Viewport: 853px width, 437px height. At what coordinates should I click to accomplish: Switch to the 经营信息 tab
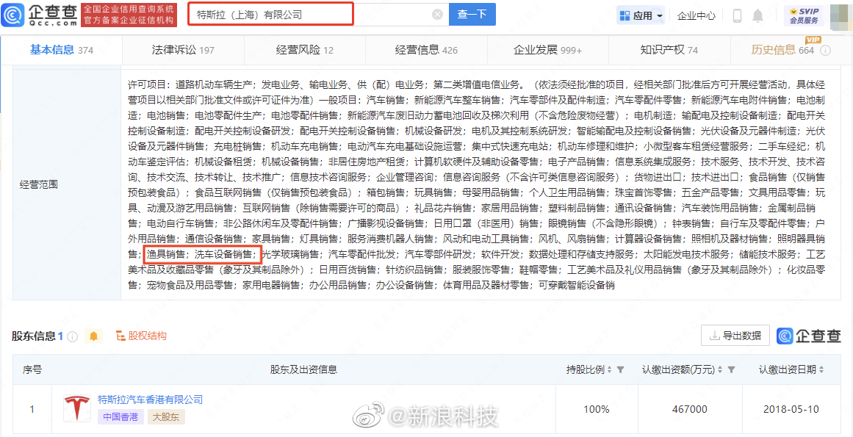426,50
